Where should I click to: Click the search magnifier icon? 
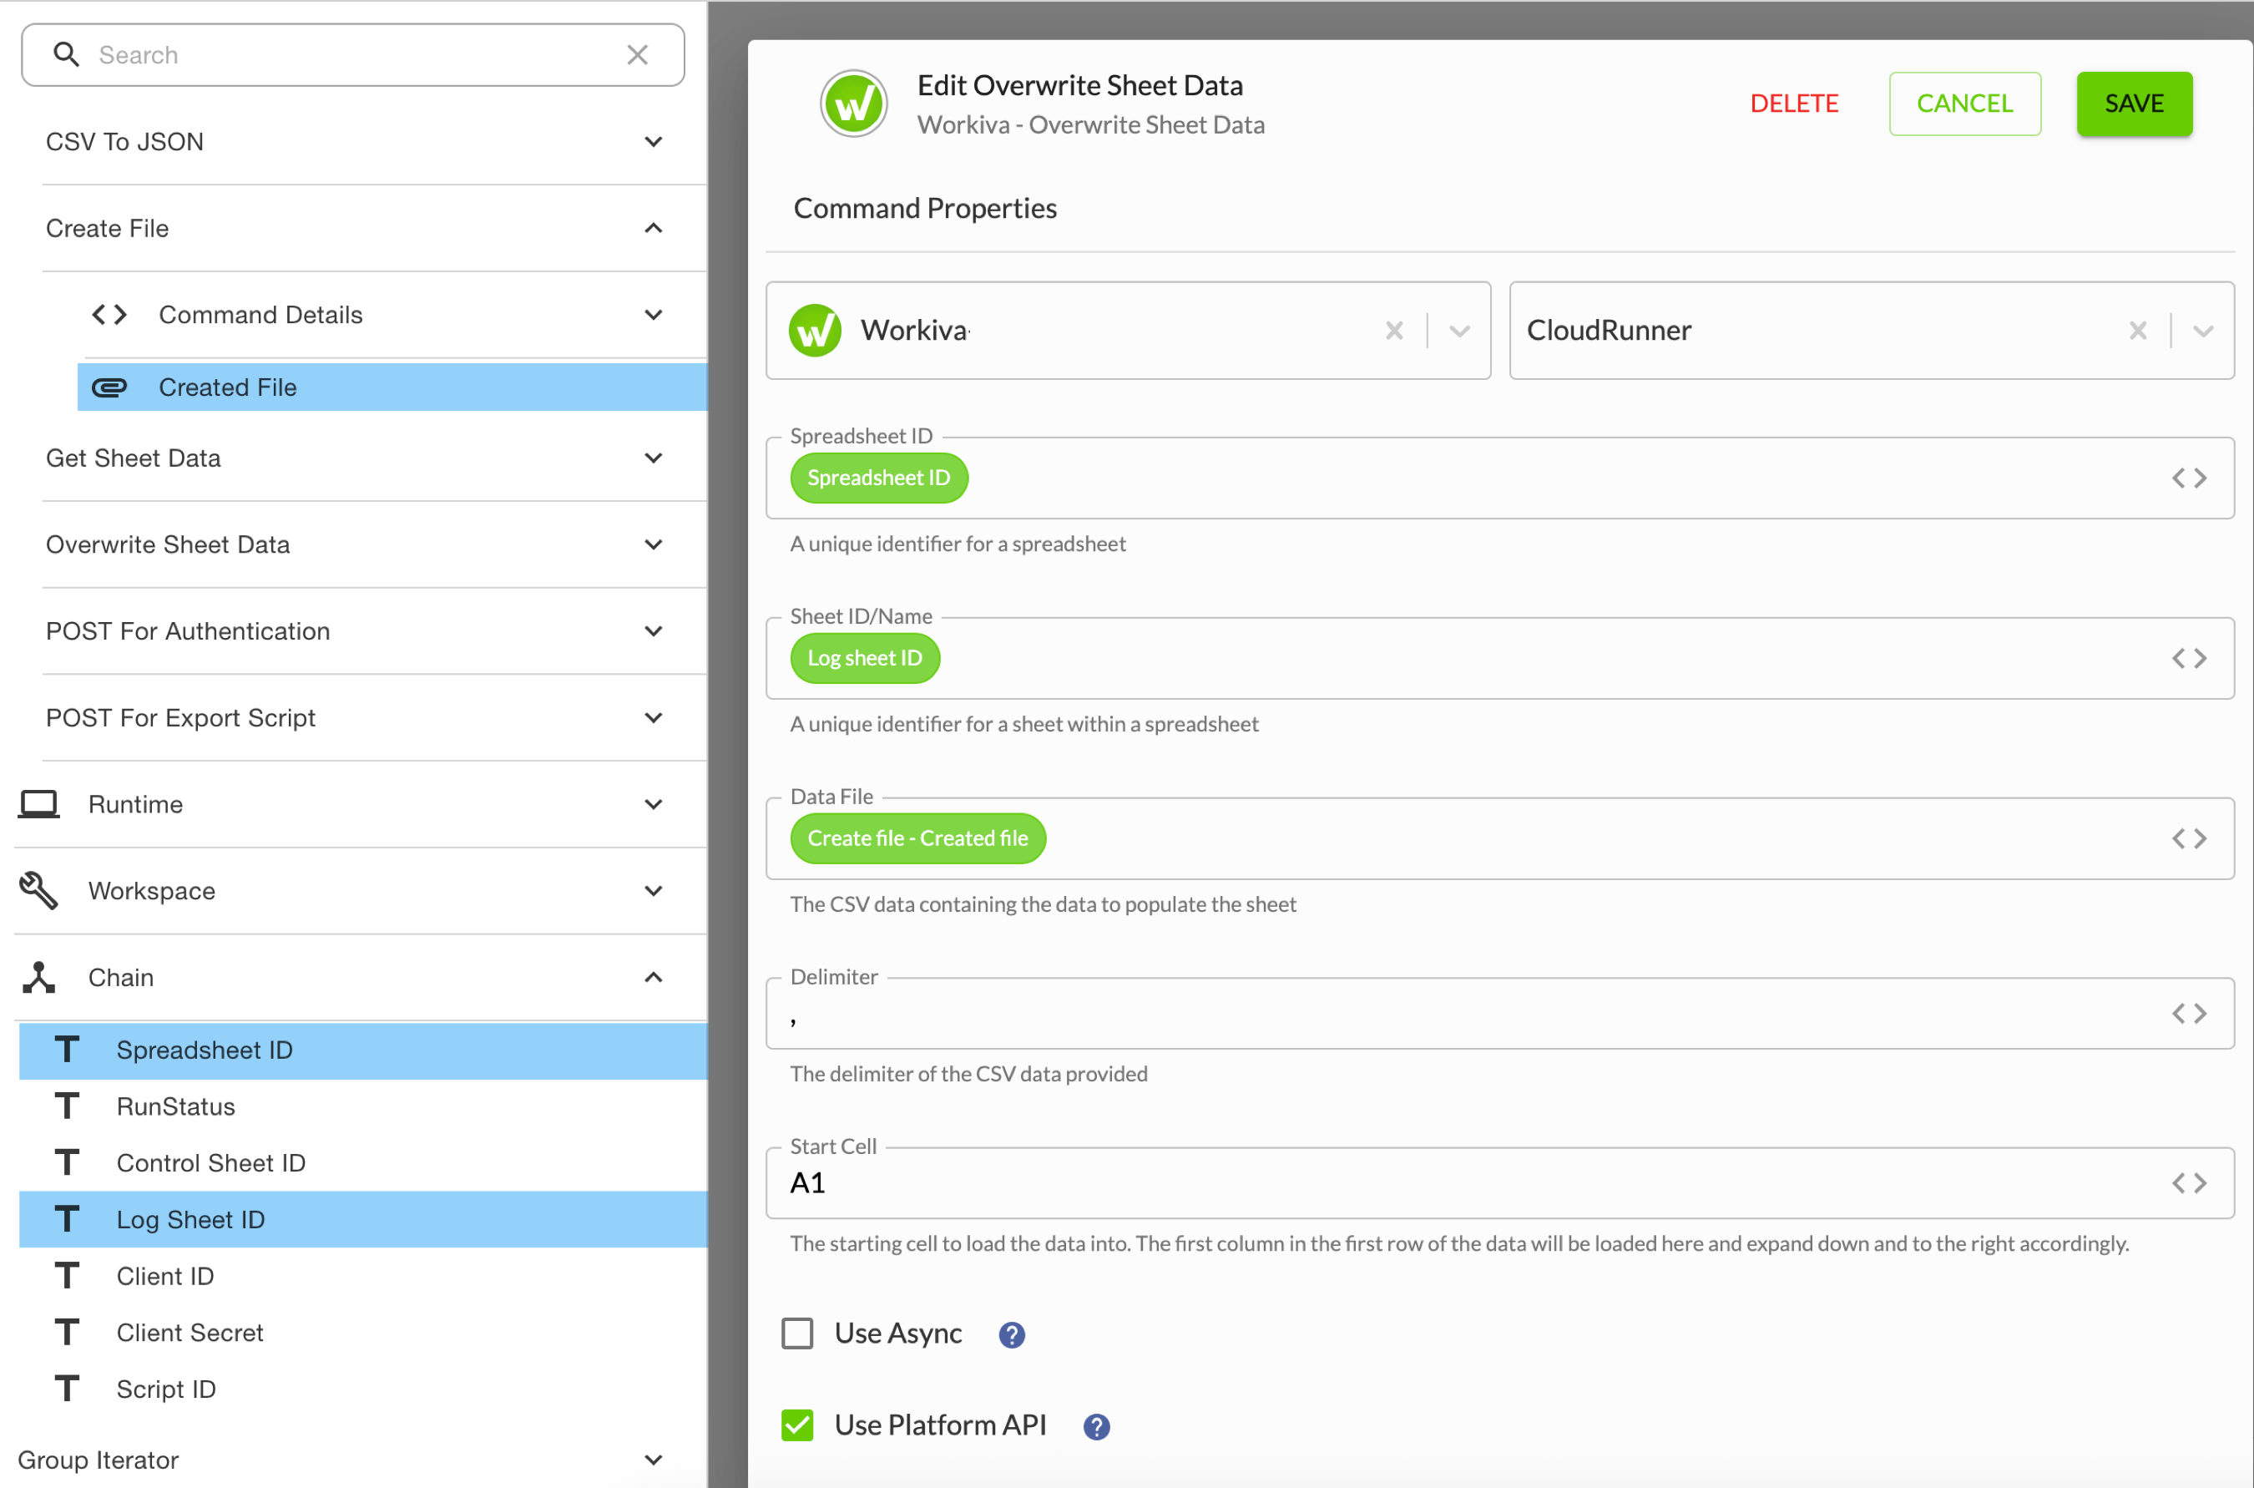coord(65,54)
